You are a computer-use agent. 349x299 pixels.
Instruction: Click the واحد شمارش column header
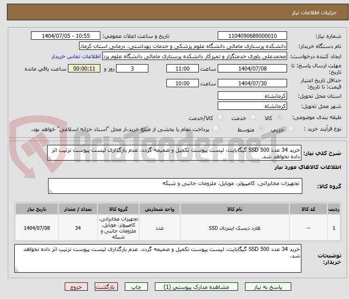coord(159,209)
